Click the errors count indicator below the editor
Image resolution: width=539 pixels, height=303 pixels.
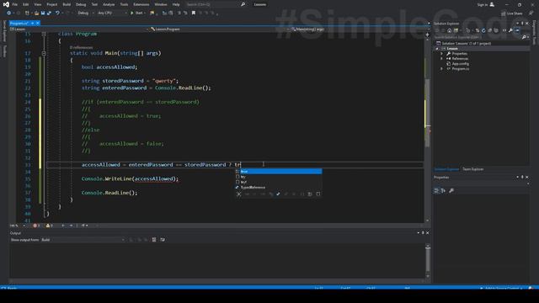(36, 226)
